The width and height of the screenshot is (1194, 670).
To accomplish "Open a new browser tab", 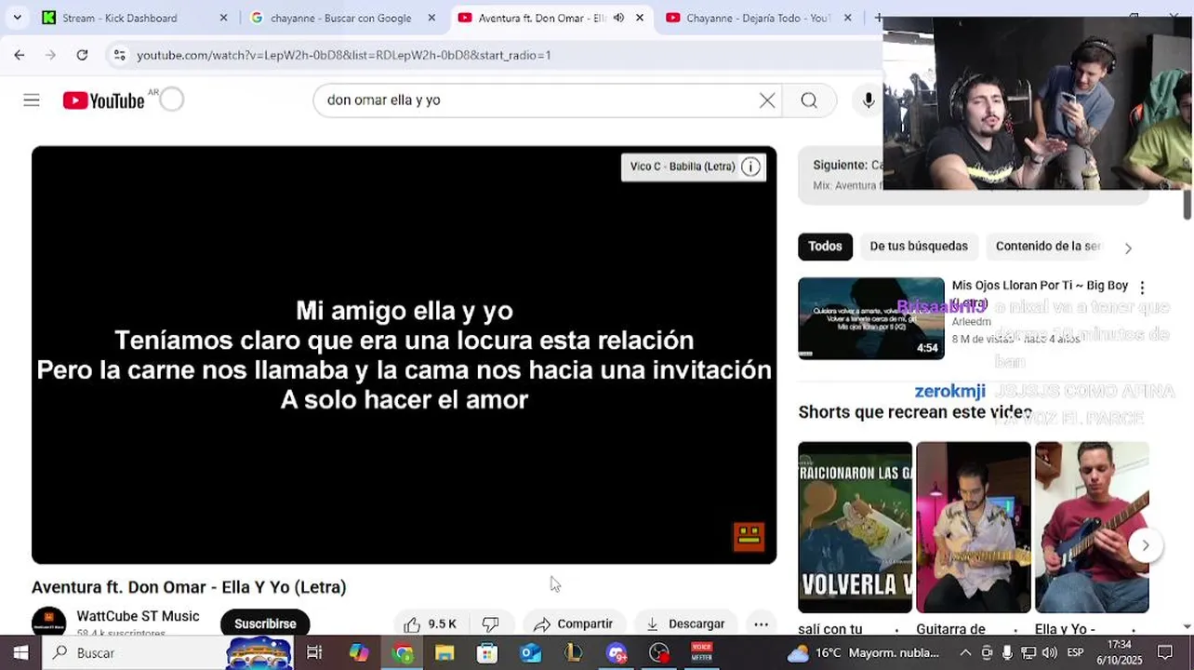I will (x=878, y=18).
